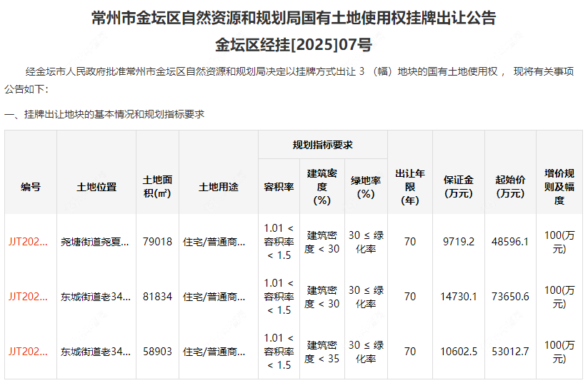Click the 增价规则及幅度 column header
Screen dimensions: 588x383
pyautogui.click(x=559, y=187)
